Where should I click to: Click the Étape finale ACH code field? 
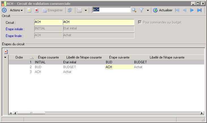[x=48, y=35]
